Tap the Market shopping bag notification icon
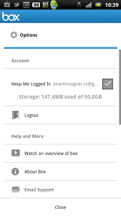121x216 pixels. 7,5
